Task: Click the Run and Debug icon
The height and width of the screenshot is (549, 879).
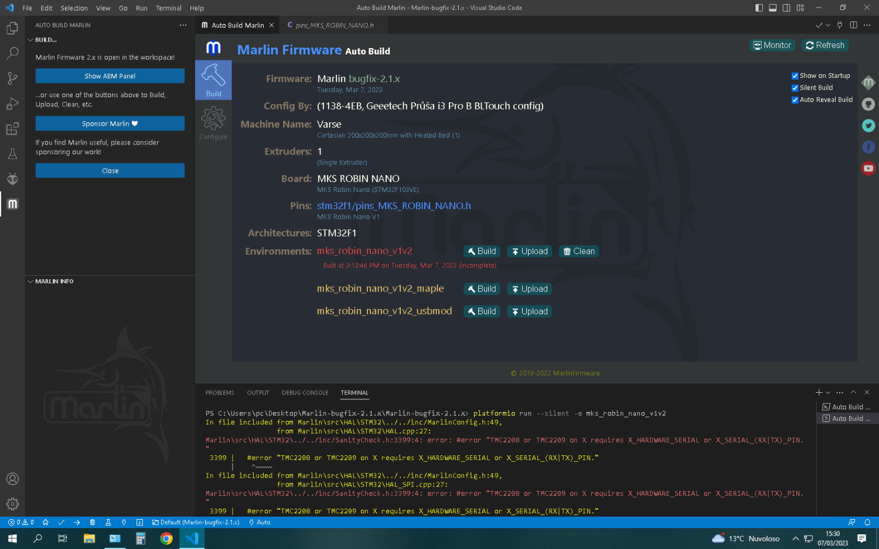Action: point(12,104)
